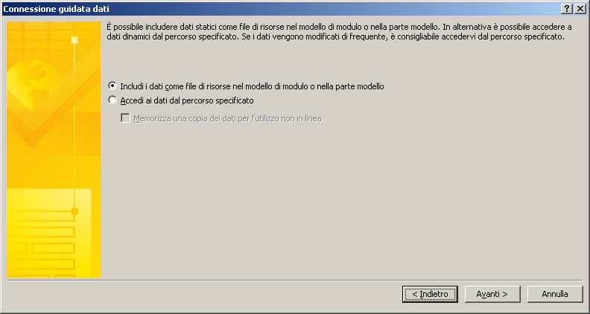
Task: Choose 'Accedi ai dati dal percorso specificato' option
Action: (x=112, y=100)
